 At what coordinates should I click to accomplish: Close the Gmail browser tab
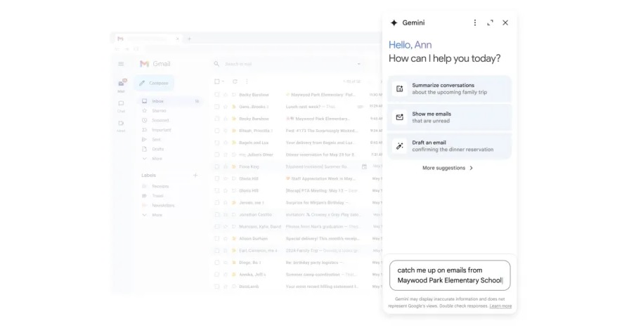click(x=177, y=39)
